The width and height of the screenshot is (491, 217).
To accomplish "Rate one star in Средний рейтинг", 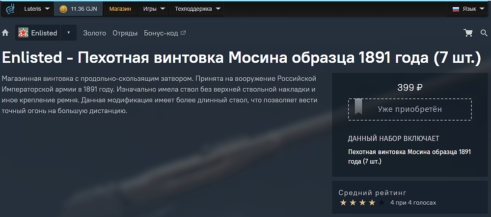I will 343,203.
